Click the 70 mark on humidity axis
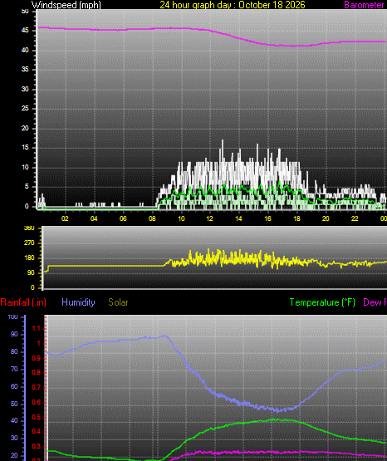The height and width of the screenshot is (461, 387). 14,369
